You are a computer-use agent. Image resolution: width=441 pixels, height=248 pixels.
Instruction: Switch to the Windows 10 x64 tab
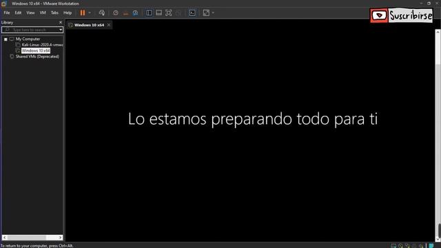point(89,25)
